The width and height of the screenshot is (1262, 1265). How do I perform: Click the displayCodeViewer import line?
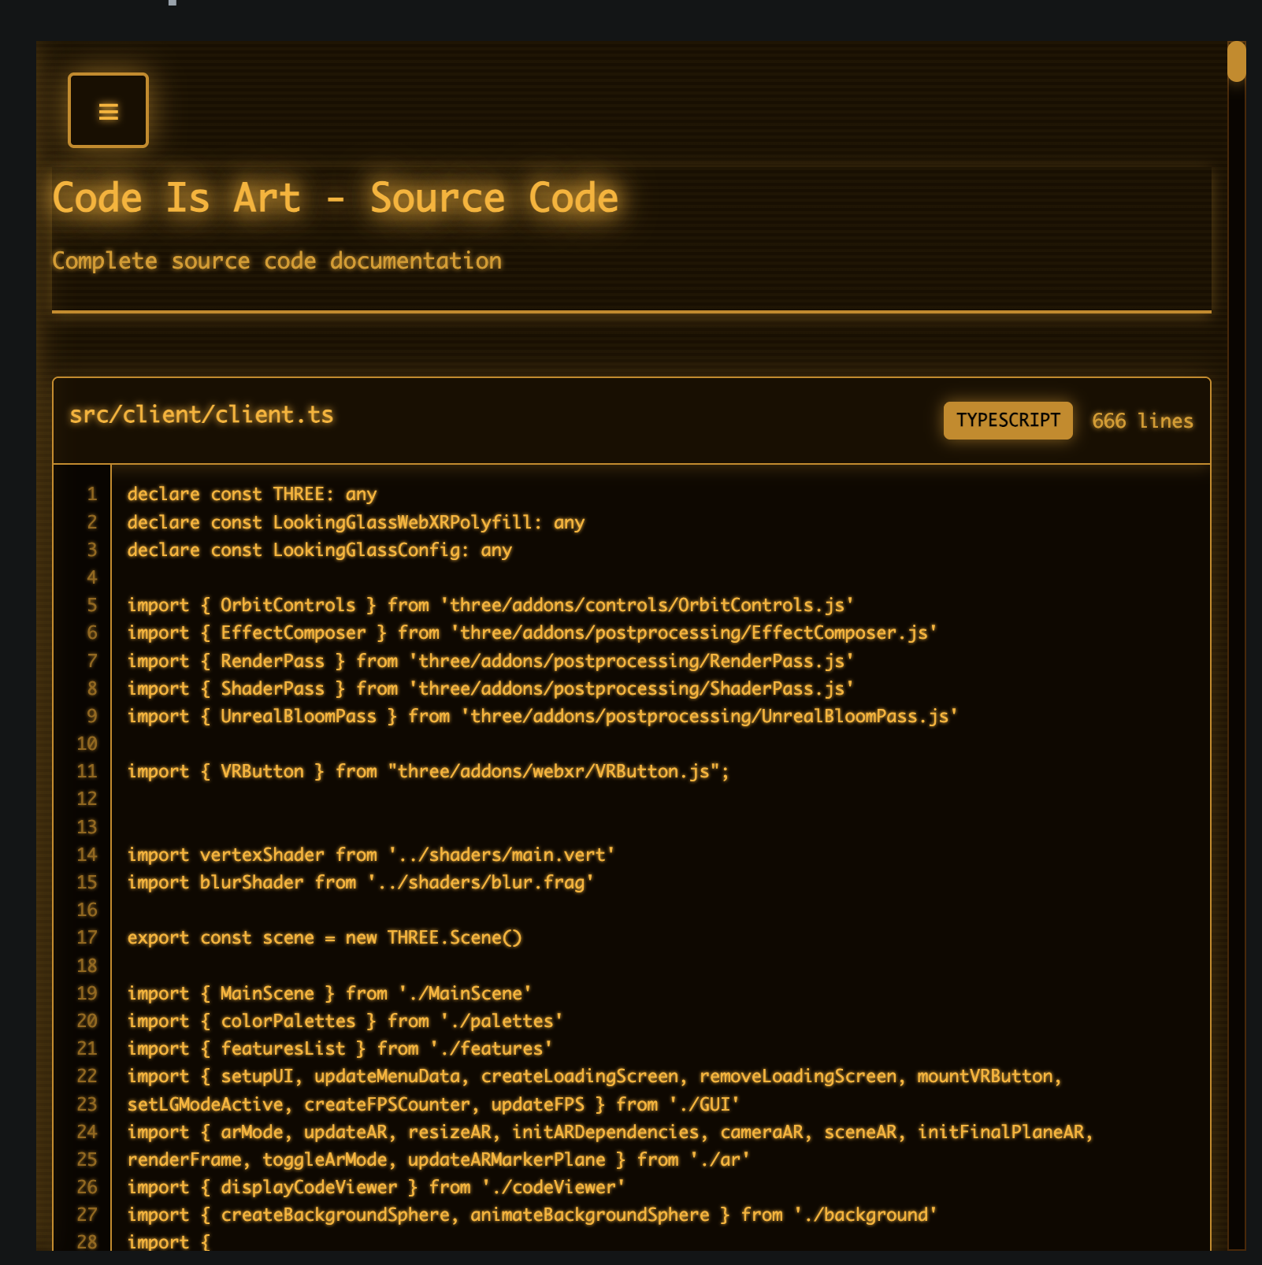[x=377, y=1187]
